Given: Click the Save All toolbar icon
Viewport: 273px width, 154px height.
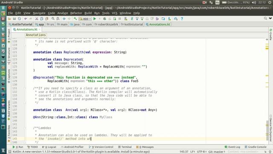Looking at the screenshot, I should pos(14,19).
